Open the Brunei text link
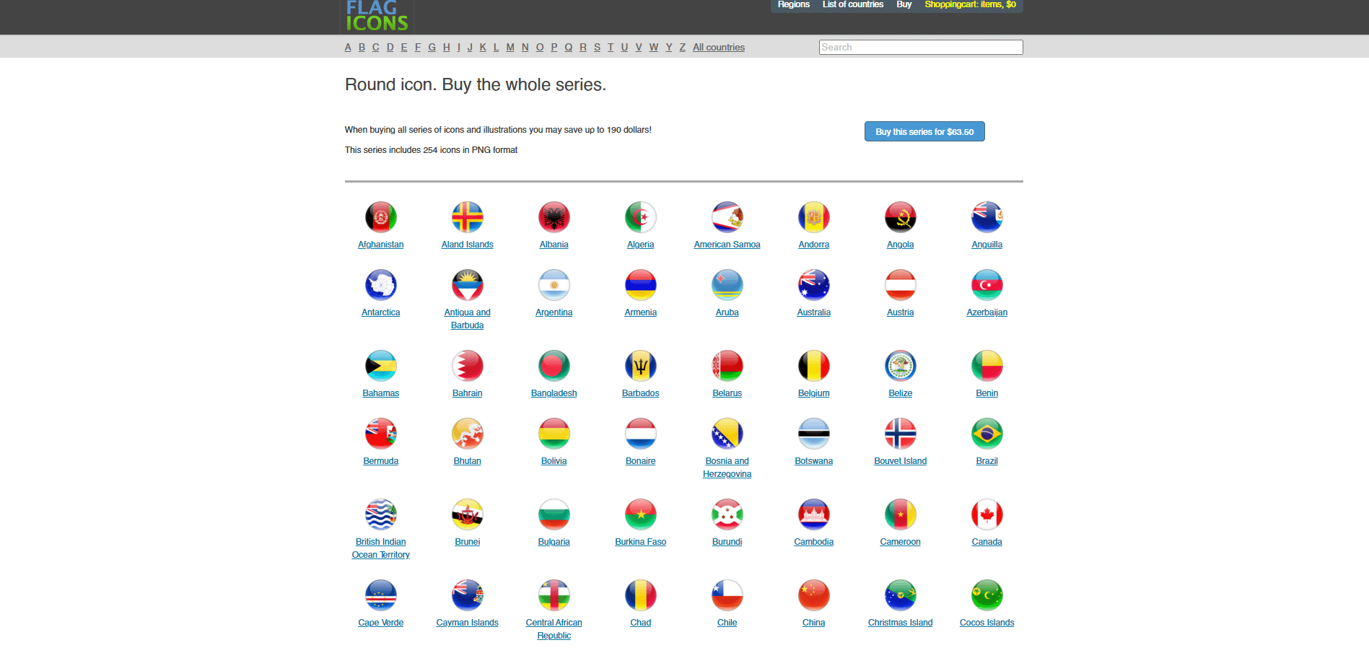Image resolution: width=1369 pixels, height=653 pixels. 468,542
